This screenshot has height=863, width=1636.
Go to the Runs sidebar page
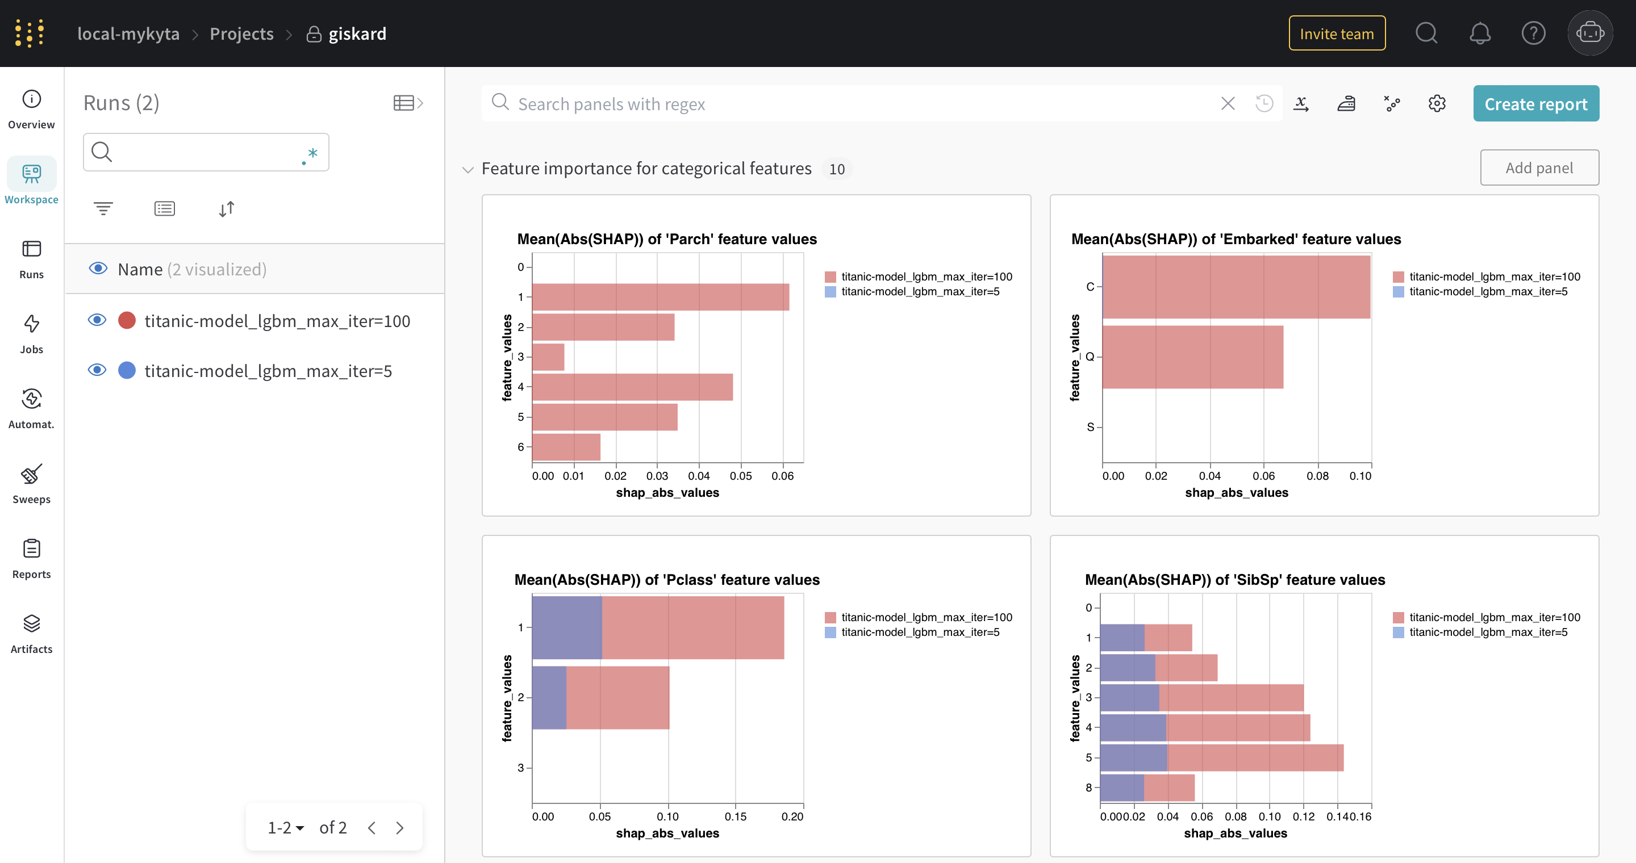pyautogui.click(x=31, y=259)
